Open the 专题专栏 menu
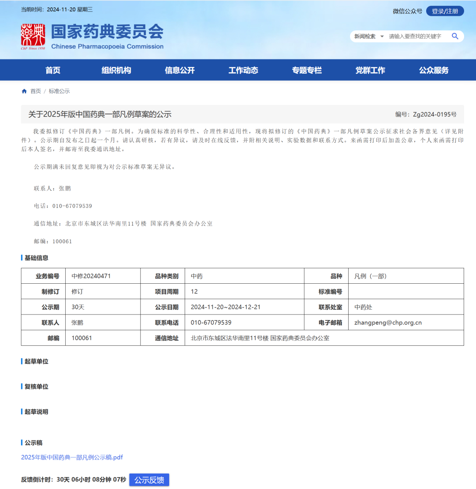The height and width of the screenshot is (489, 476). pyautogui.click(x=306, y=70)
